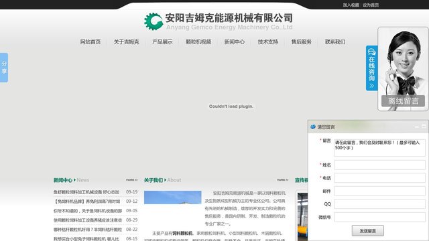The image size is (429, 241).
Task: Minimize the 请您留言 message panel
Action: (417, 127)
